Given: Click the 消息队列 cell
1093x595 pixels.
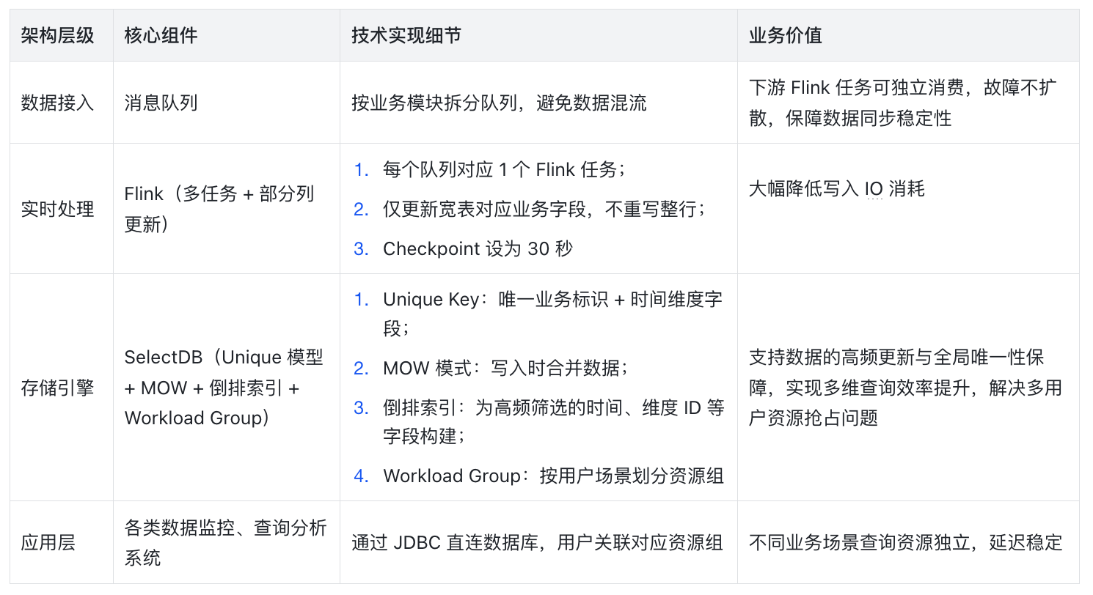Looking at the screenshot, I should coord(161,103).
